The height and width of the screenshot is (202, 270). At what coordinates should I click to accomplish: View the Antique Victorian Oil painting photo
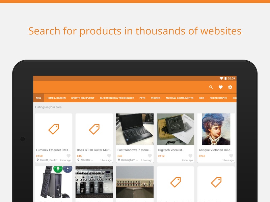(x=216, y=129)
